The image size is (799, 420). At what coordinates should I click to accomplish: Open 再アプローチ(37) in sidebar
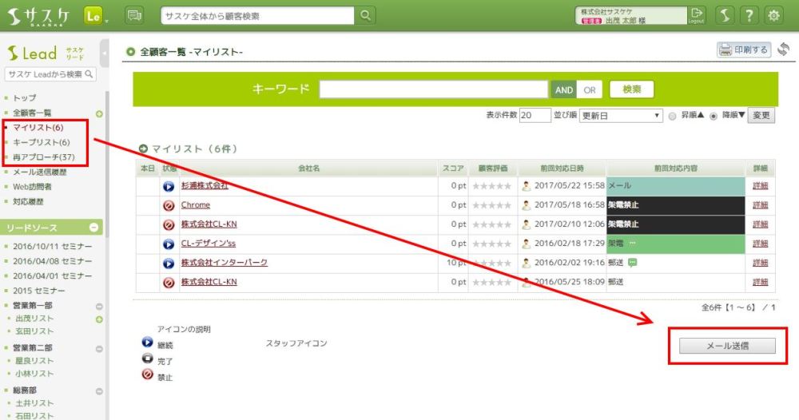tap(44, 157)
